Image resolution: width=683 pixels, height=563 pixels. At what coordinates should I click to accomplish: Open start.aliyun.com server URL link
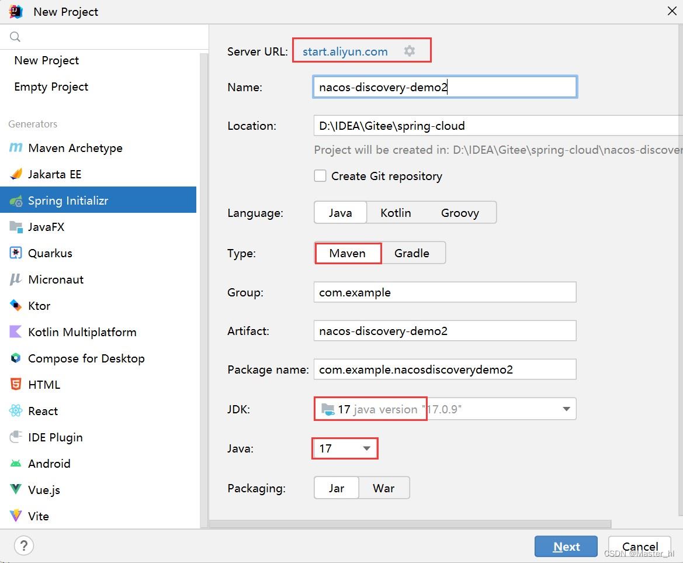(x=345, y=51)
